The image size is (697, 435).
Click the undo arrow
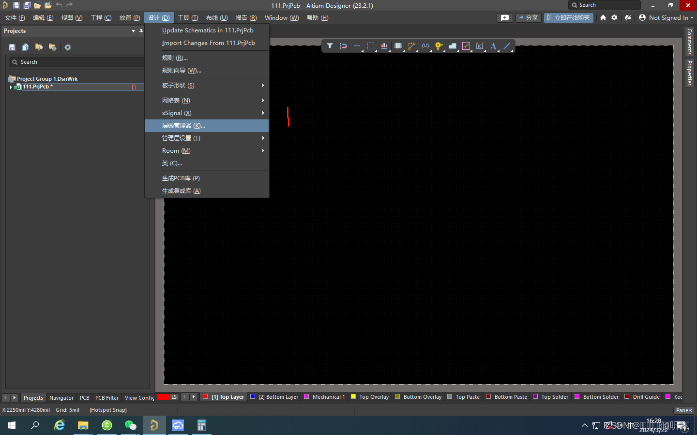pos(59,5)
